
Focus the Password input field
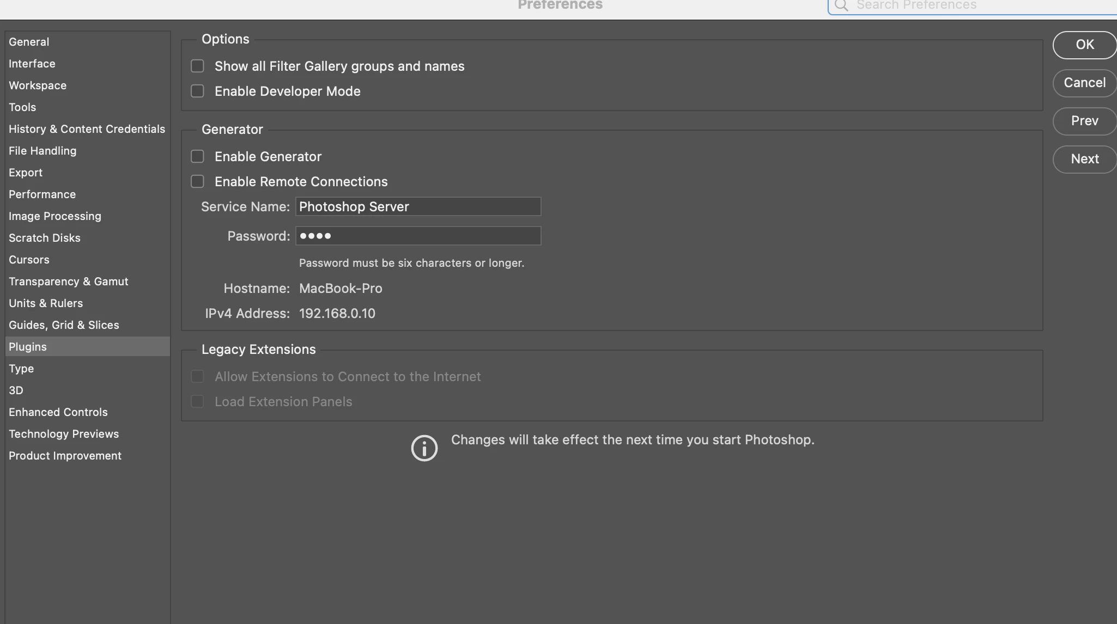tap(418, 236)
